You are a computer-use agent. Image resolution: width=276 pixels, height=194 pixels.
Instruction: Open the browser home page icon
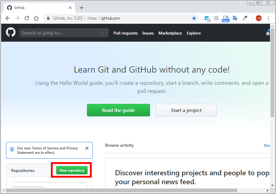click(36, 18)
